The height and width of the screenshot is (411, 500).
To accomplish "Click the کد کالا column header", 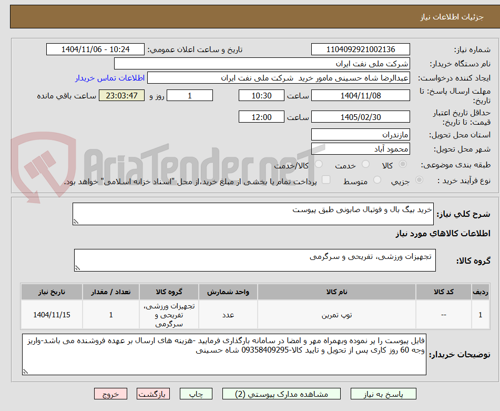I will click(444, 292).
